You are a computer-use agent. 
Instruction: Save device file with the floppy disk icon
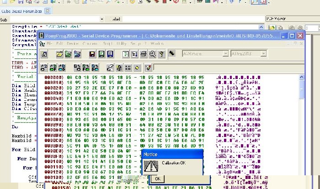[92, 54]
